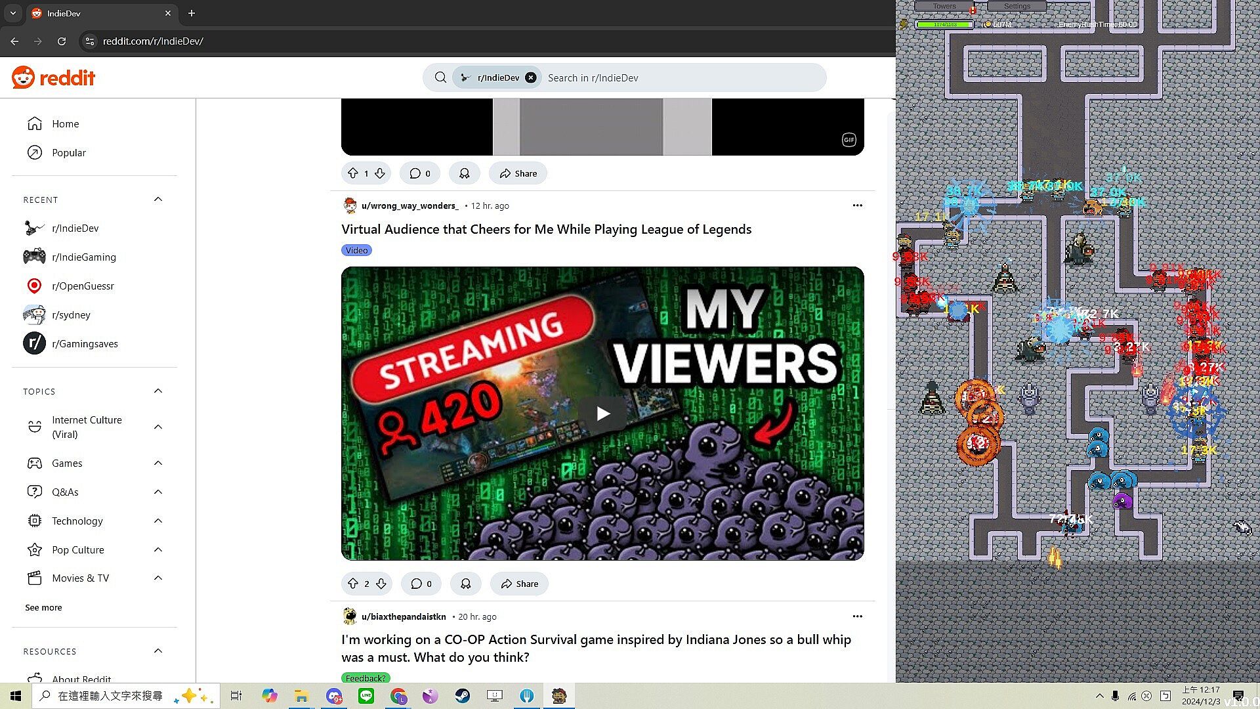Reload the page with the browser refresh button
This screenshot has width=1260, height=709.
coord(62,41)
